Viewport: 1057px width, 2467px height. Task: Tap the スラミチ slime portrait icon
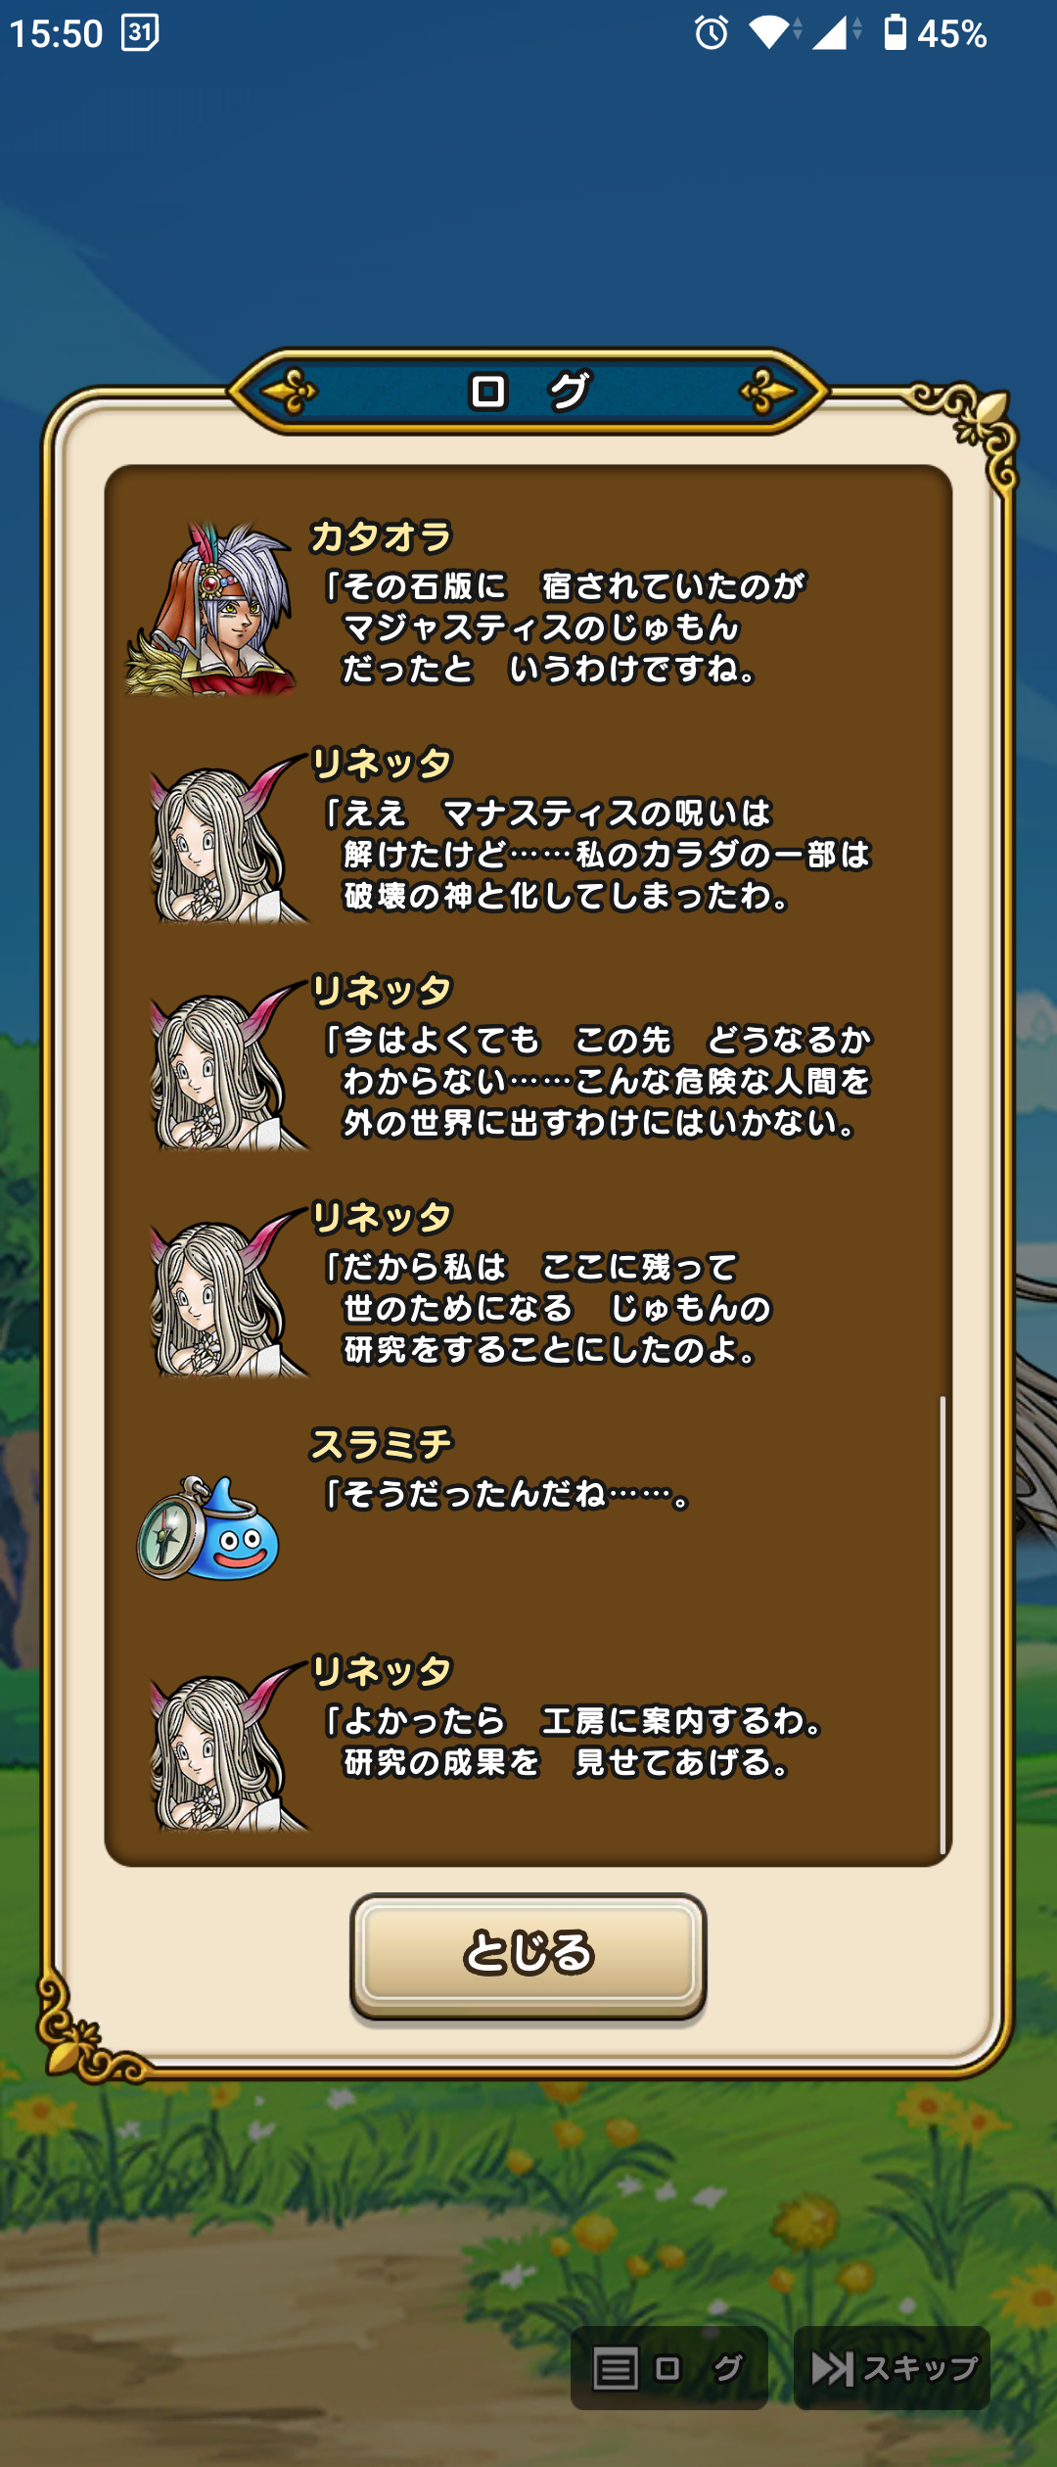coord(207,1527)
